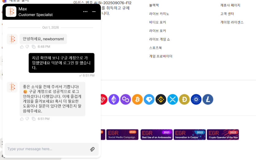The height and width of the screenshot is (160, 256).
Task: Click the Cardano coin icon
Action: tap(196, 99)
